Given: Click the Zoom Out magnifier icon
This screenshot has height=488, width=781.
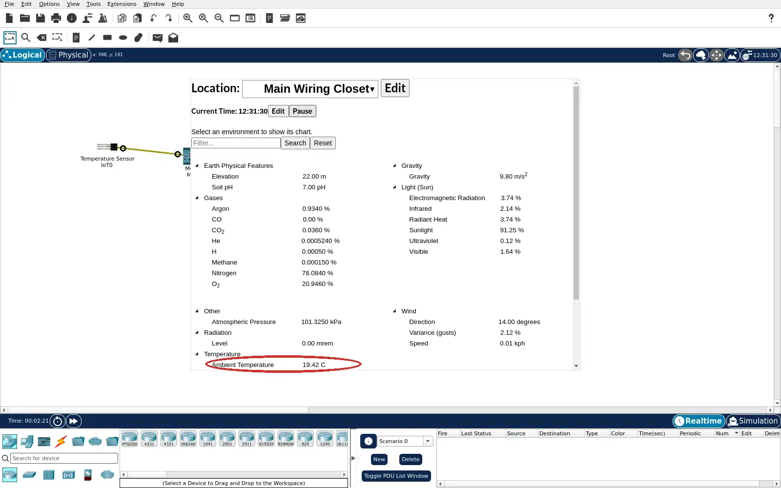Looking at the screenshot, I should (219, 18).
